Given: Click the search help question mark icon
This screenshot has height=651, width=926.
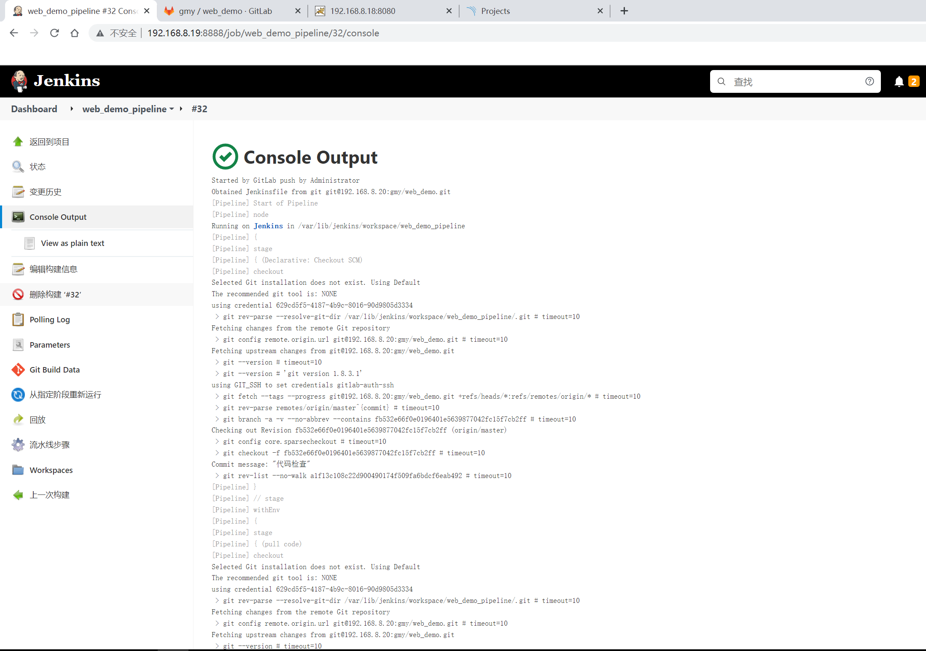Looking at the screenshot, I should click(869, 81).
